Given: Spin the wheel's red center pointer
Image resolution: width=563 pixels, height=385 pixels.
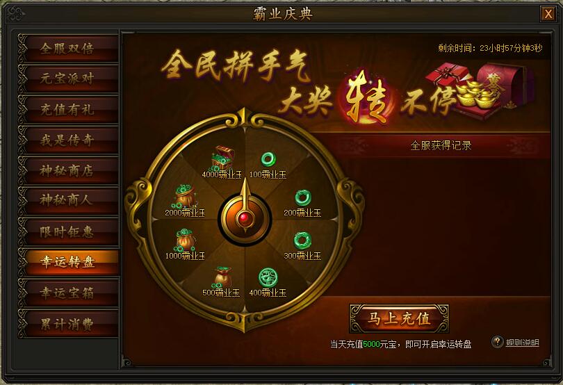Looking at the screenshot, I should tap(245, 218).
